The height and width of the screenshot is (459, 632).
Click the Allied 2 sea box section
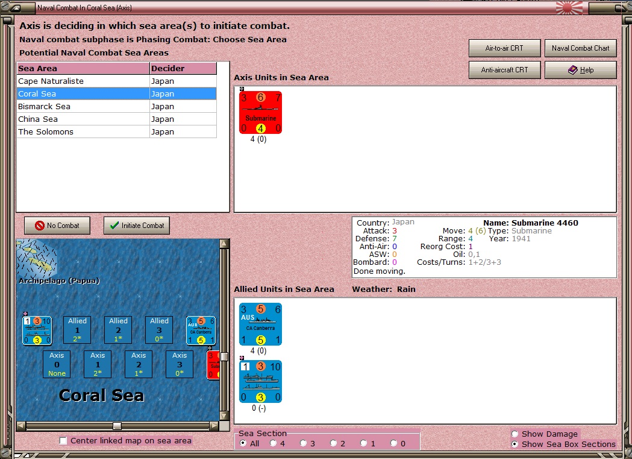118,330
